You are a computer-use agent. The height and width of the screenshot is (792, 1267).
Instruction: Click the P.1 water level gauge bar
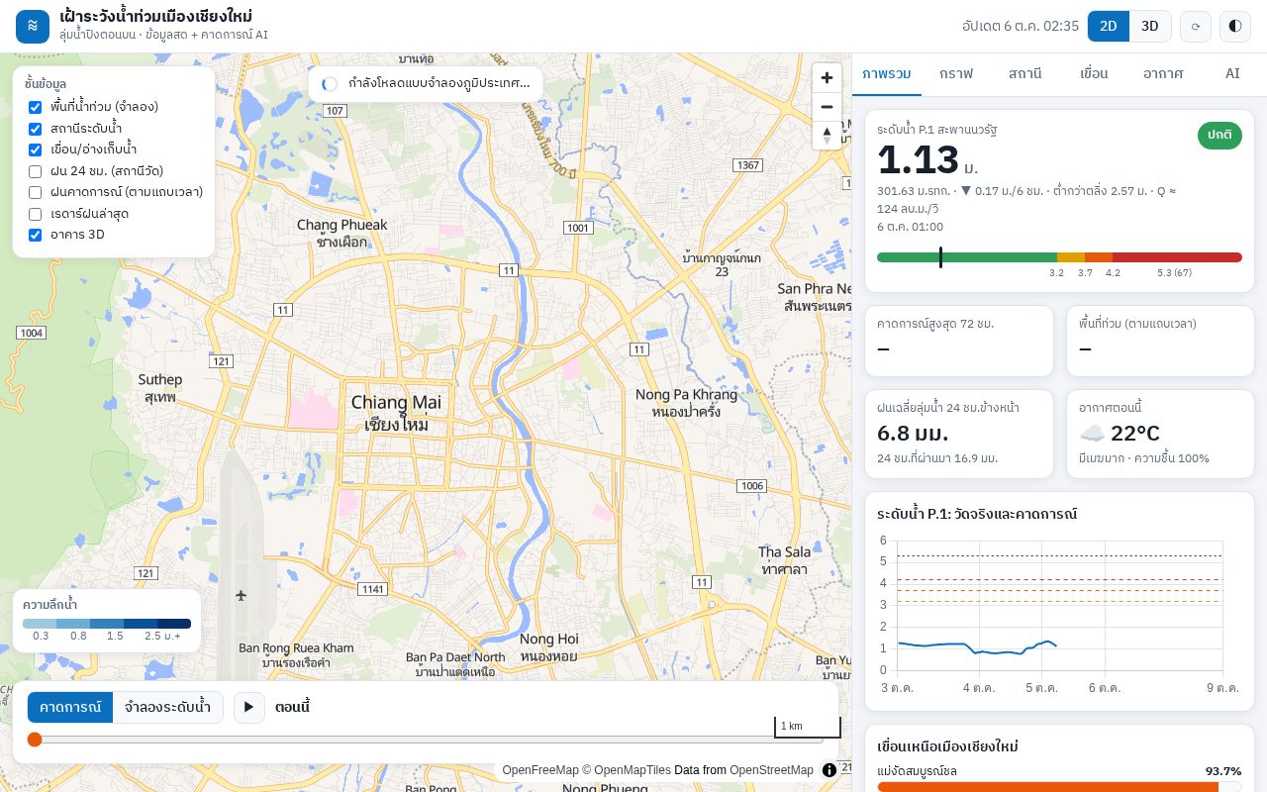tap(1059, 257)
